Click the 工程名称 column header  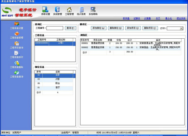[x=61, y=40]
